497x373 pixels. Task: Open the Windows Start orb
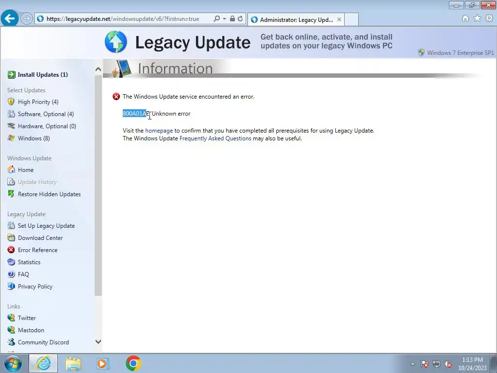tap(13, 363)
